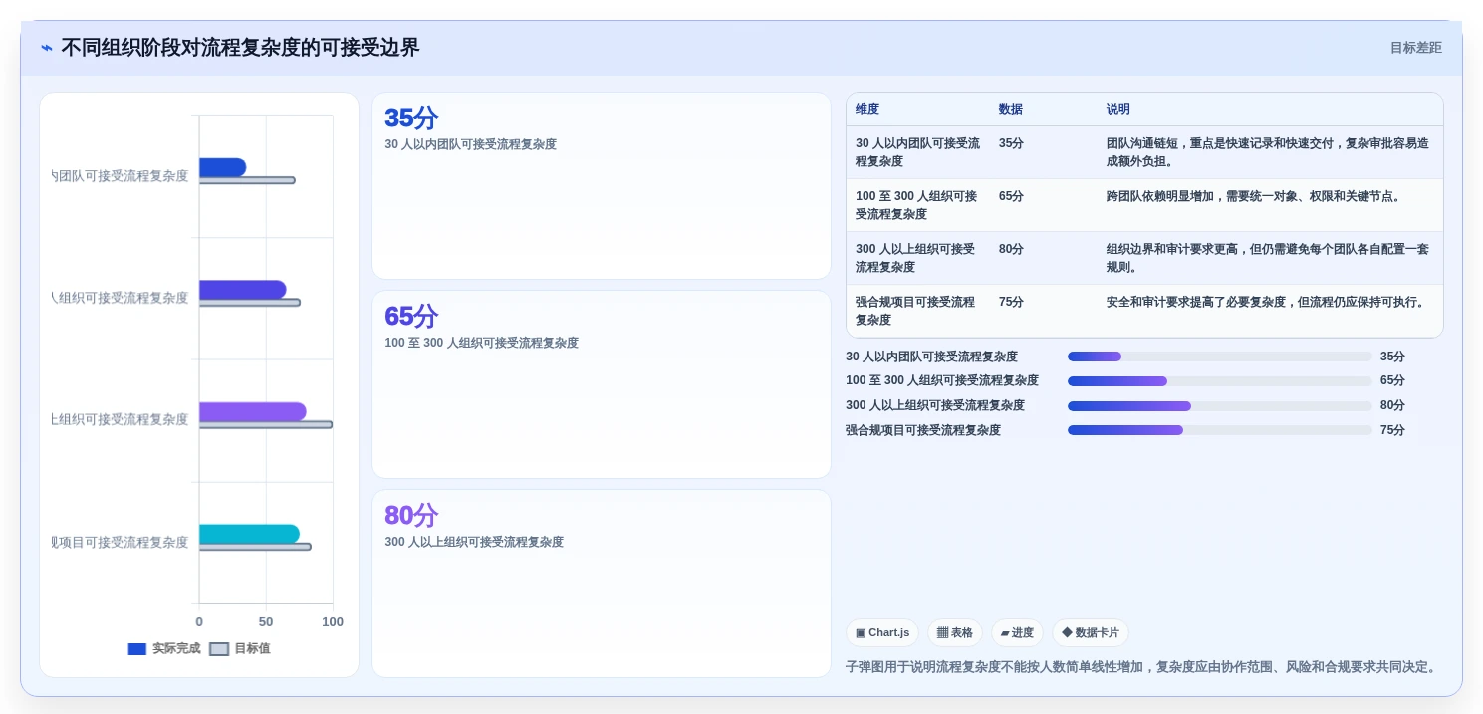Click the 65分 progress bar
1483x714 pixels.
tap(1220, 381)
